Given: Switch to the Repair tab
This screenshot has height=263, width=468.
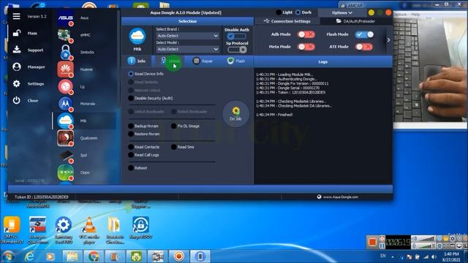Looking at the screenshot, I should pos(203,61).
